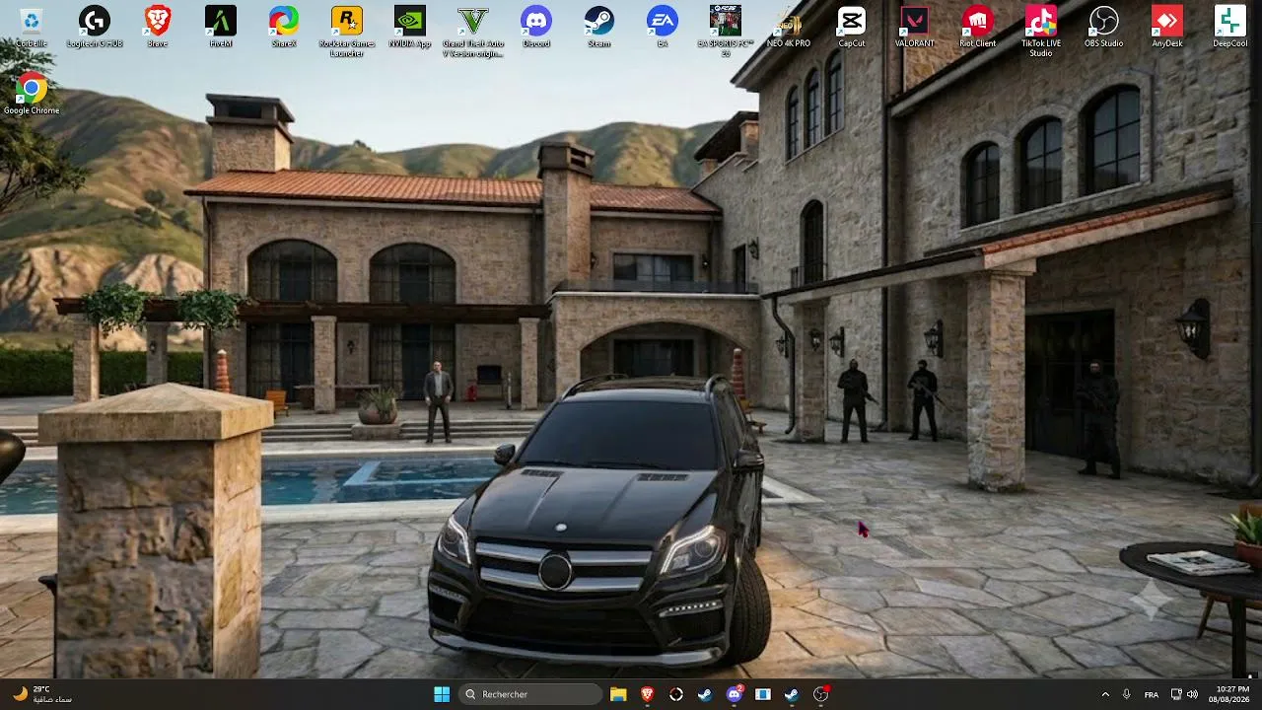The width and height of the screenshot is (1262, 710).
Task: Select the TikTok LIVE Studio shortcut
Action: coord(1041,32)
